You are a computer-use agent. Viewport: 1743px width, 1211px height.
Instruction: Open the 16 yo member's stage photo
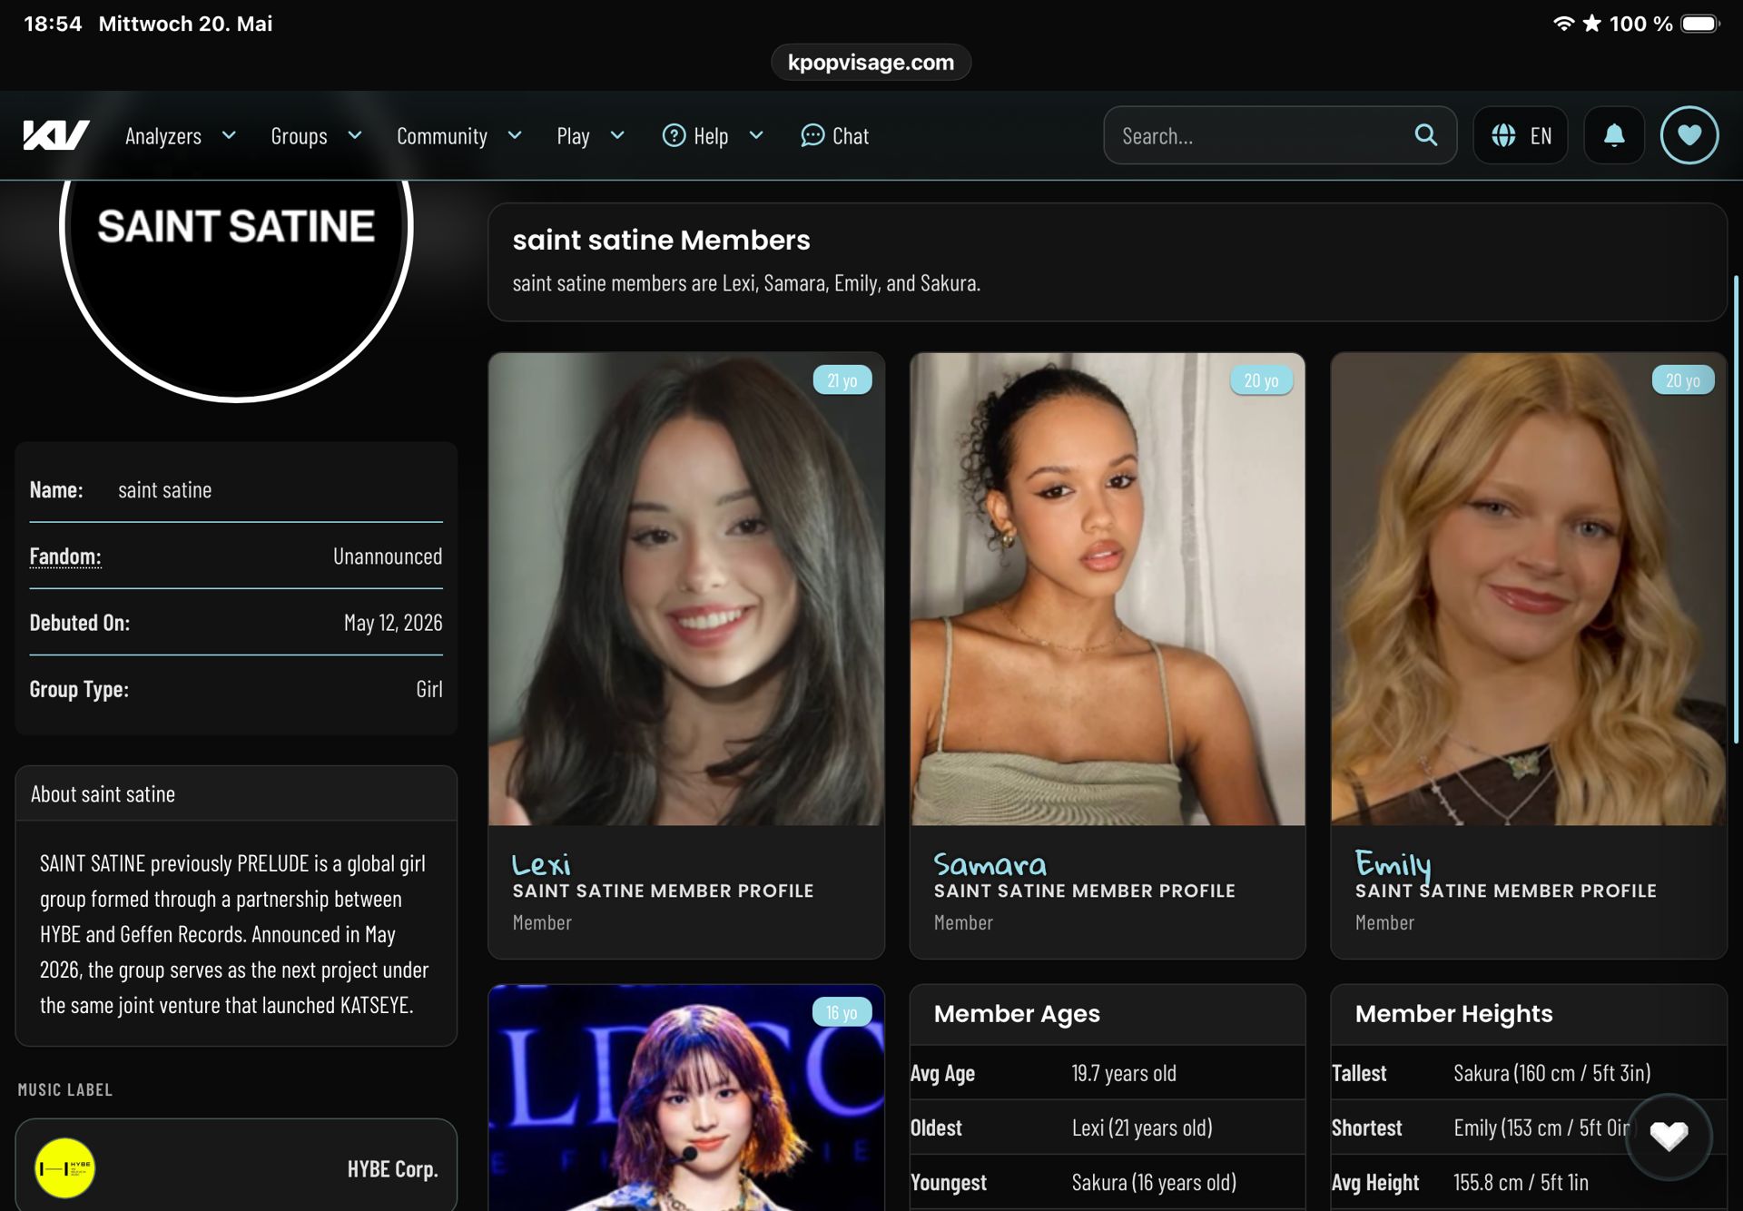[686, 1098]
